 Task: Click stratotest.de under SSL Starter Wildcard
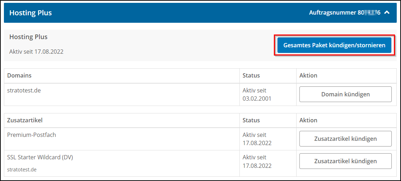(22, 170)
